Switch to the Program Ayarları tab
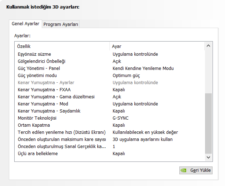Image resolution: width=225 pixels, height=186 pixels. click(x=61, y=24)
